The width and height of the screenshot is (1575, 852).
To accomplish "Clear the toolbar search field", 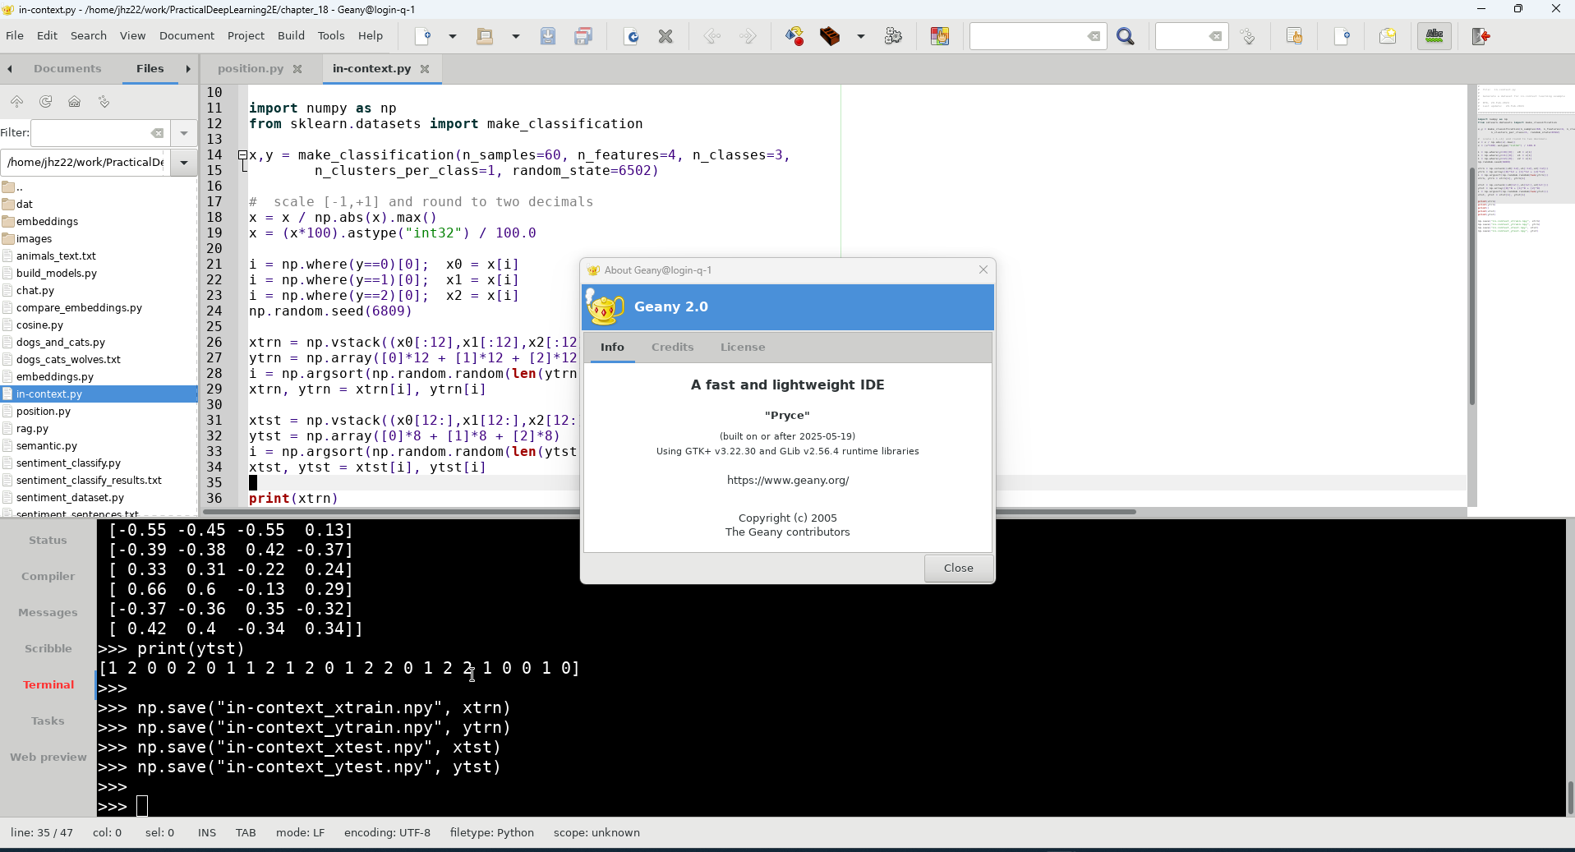I will [1094, 36].
